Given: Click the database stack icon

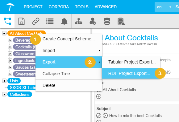Looking at the screenshot, I should (107, 21).
